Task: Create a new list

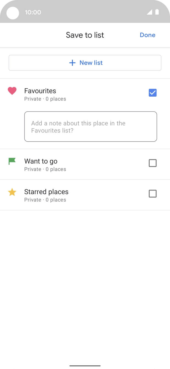Action: [x=85, y=63]
